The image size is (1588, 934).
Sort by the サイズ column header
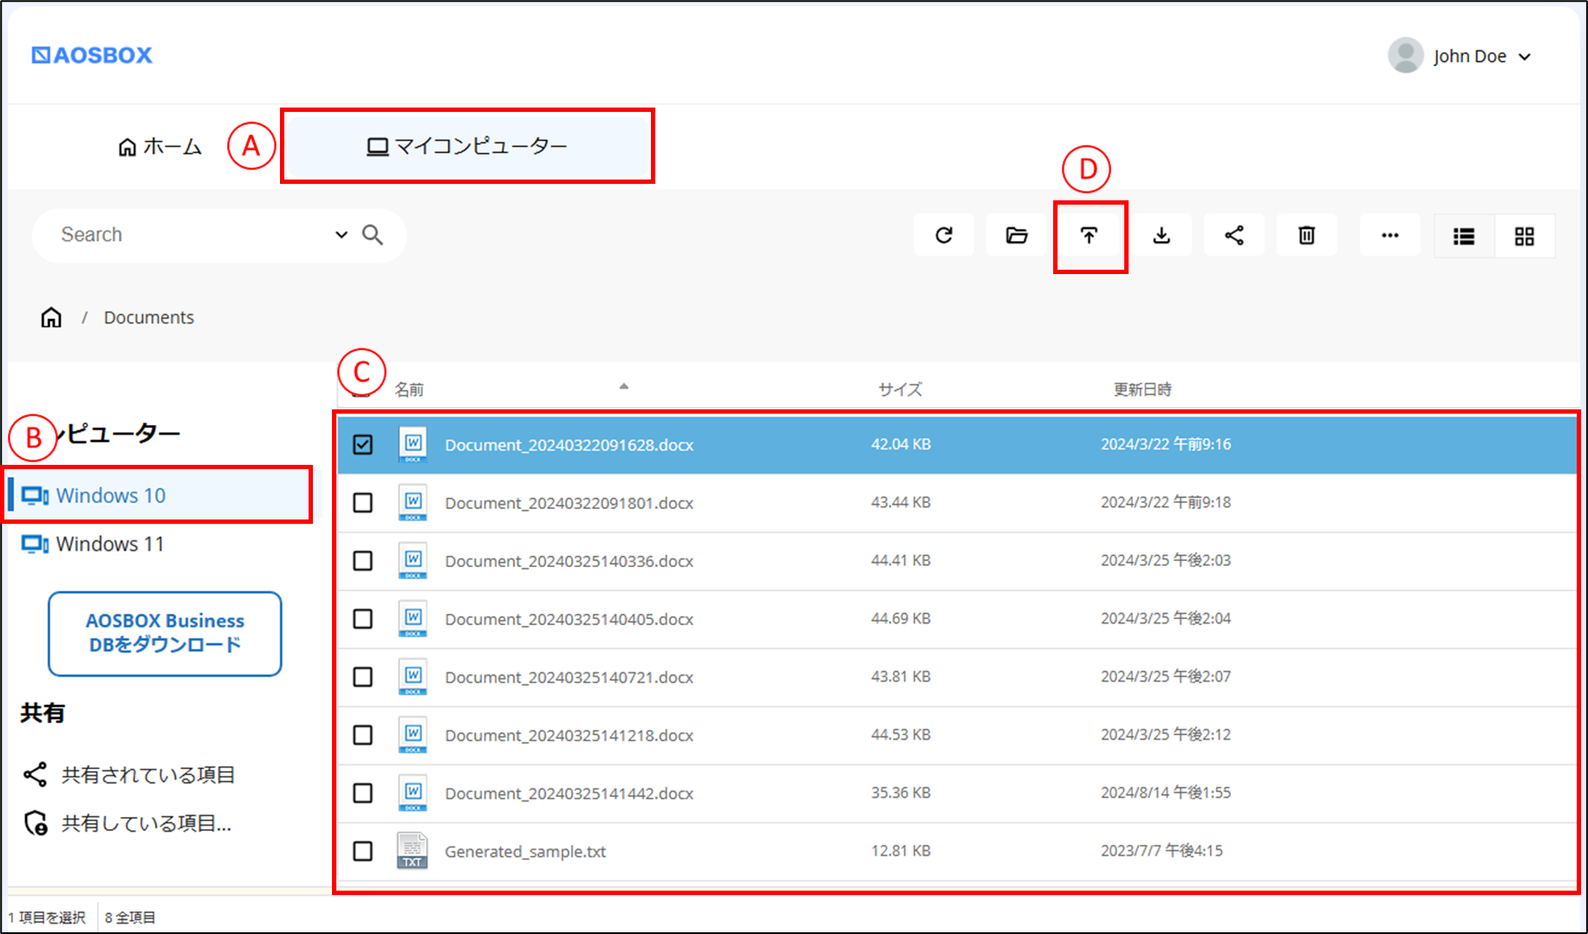(901, 389)
